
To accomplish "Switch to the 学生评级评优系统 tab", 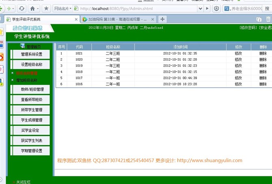I will pos(42,19).
